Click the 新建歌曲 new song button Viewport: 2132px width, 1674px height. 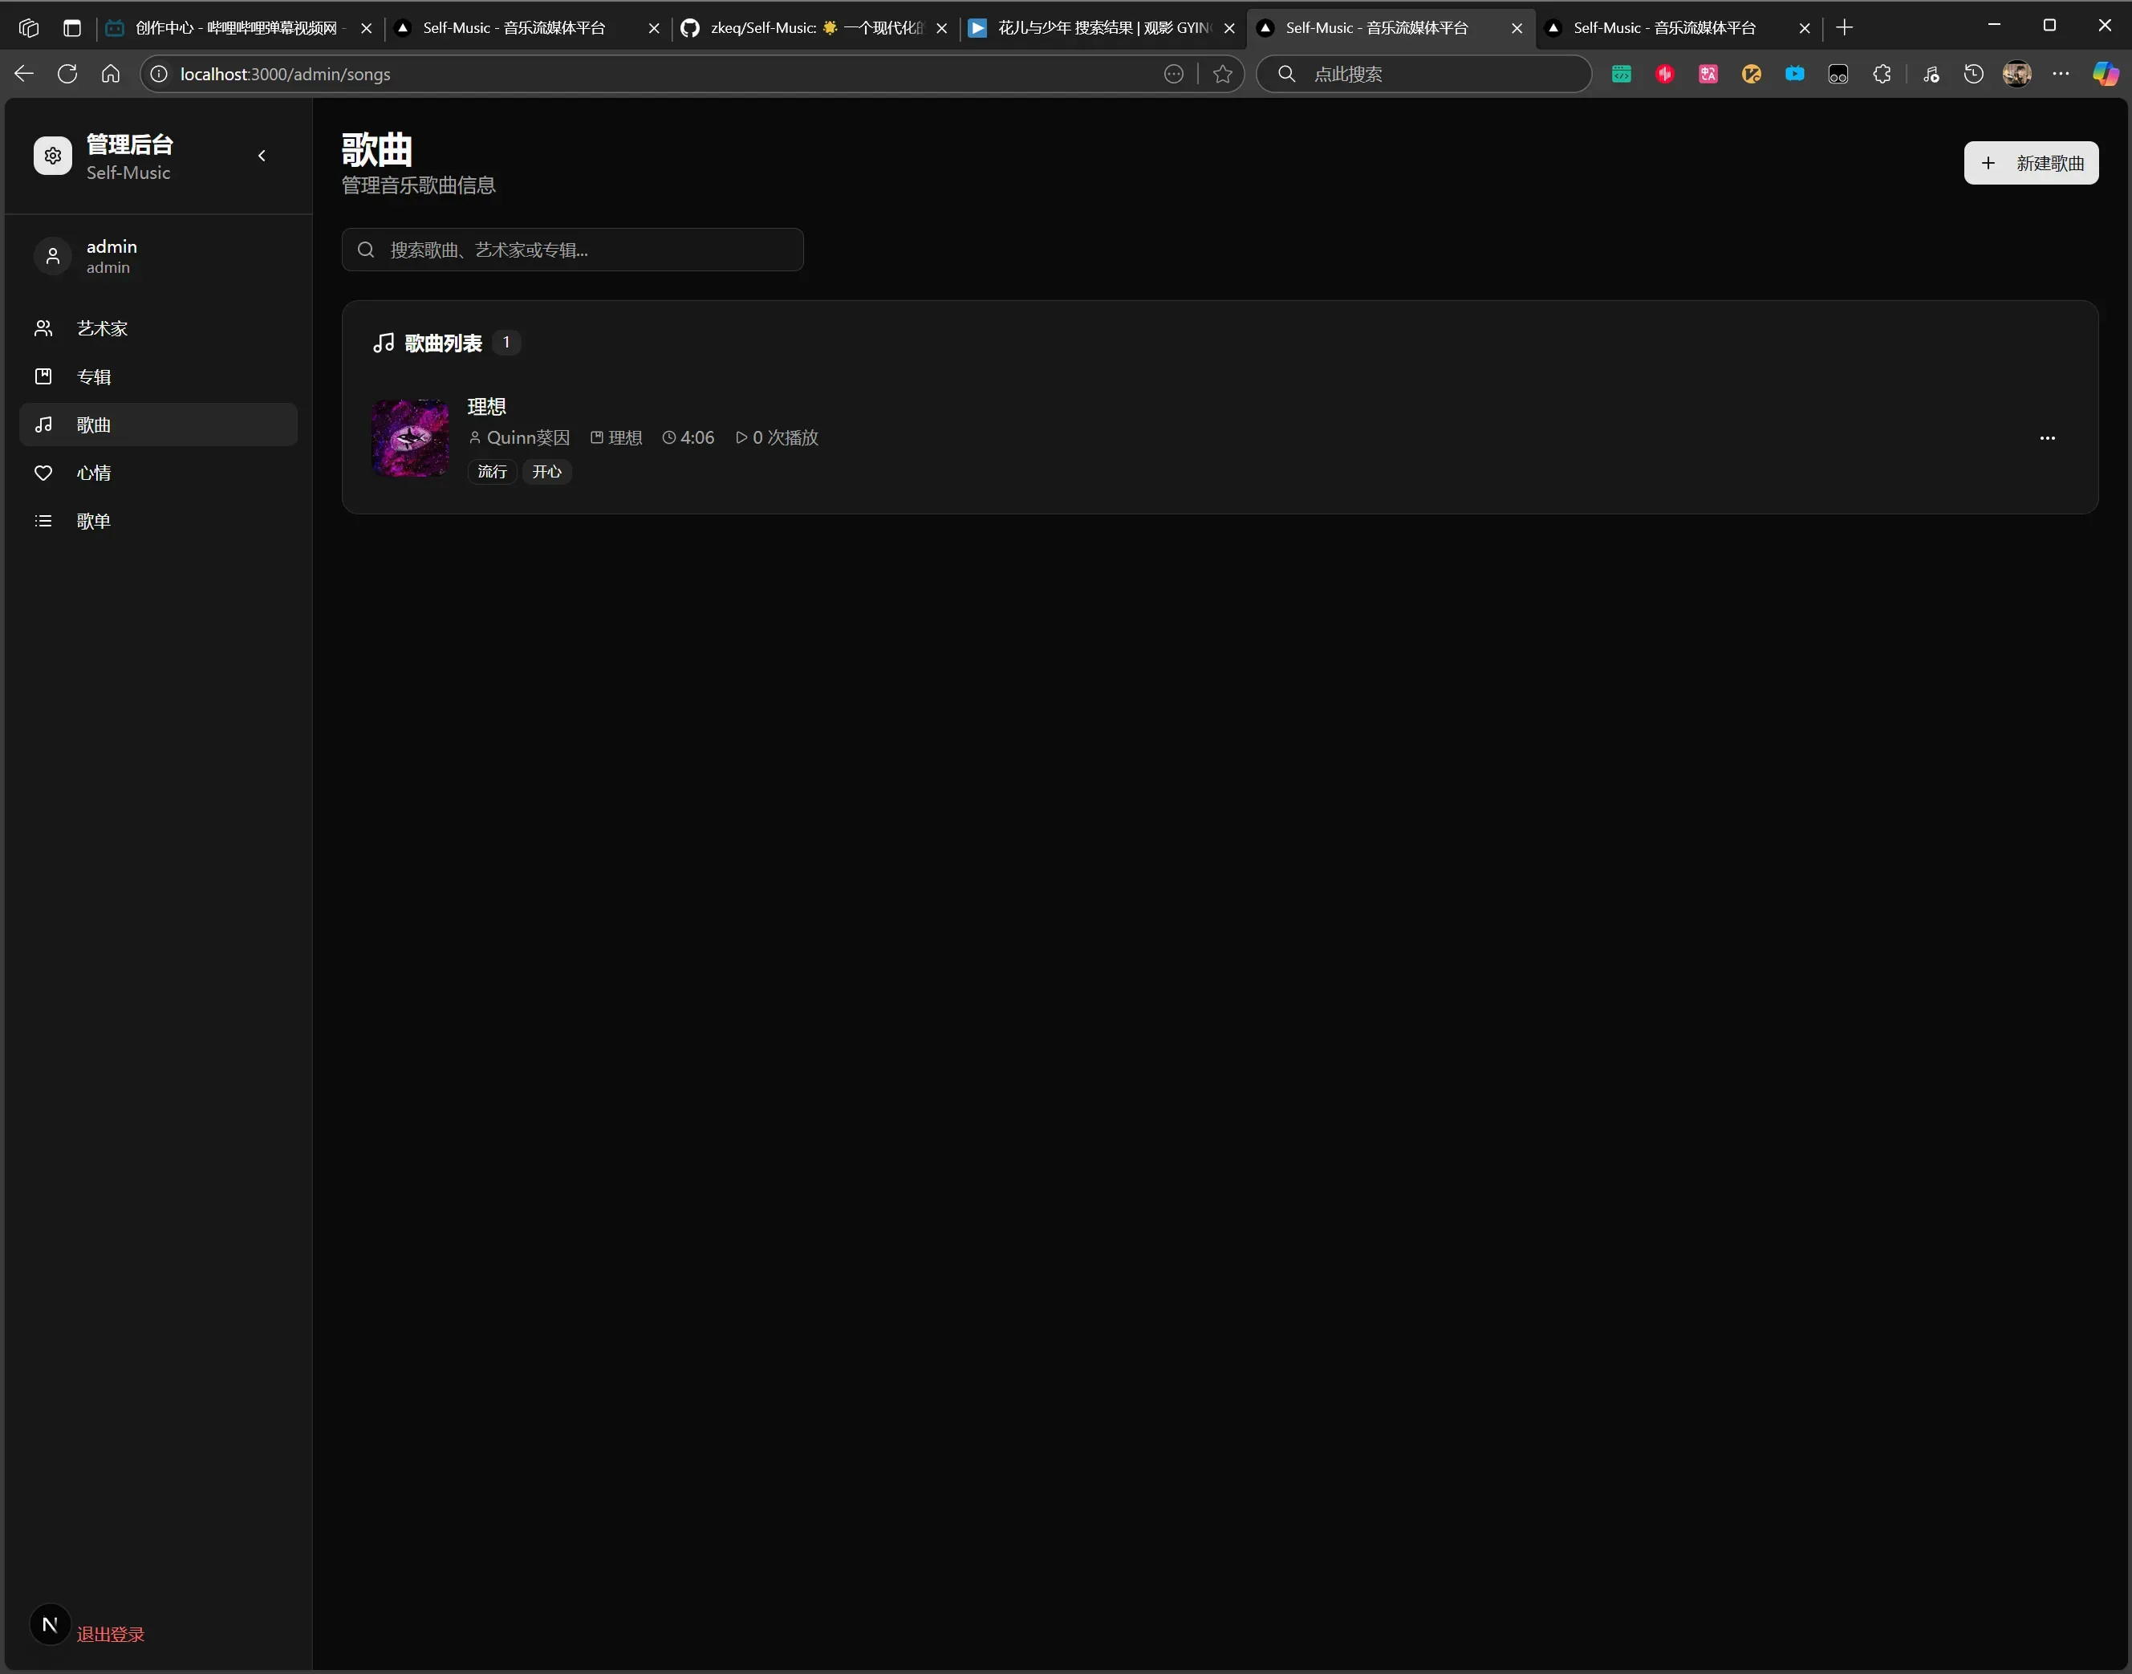point(2030,163)
